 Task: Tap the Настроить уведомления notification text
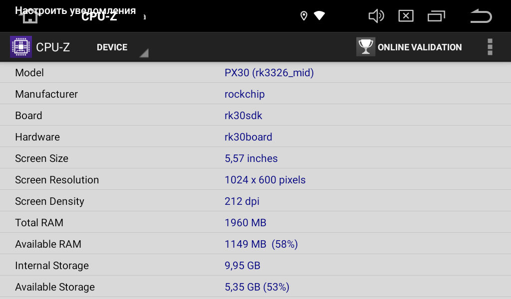[x=75, y=10]
